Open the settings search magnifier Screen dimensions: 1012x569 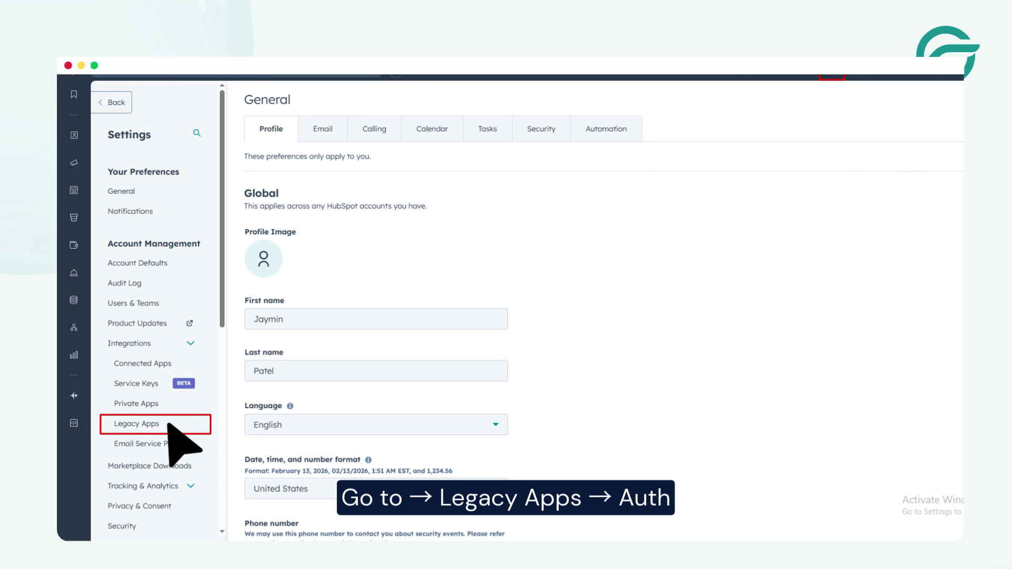(197, 133)
